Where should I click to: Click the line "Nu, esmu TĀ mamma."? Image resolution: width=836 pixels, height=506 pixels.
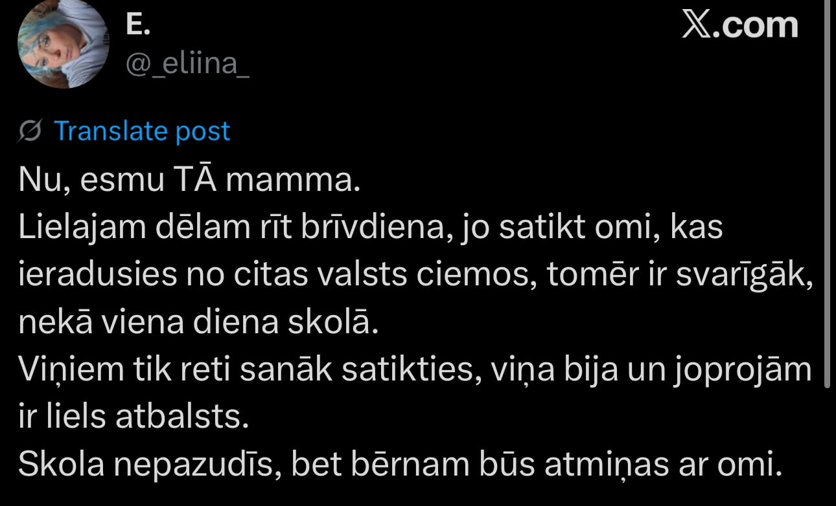189,181
